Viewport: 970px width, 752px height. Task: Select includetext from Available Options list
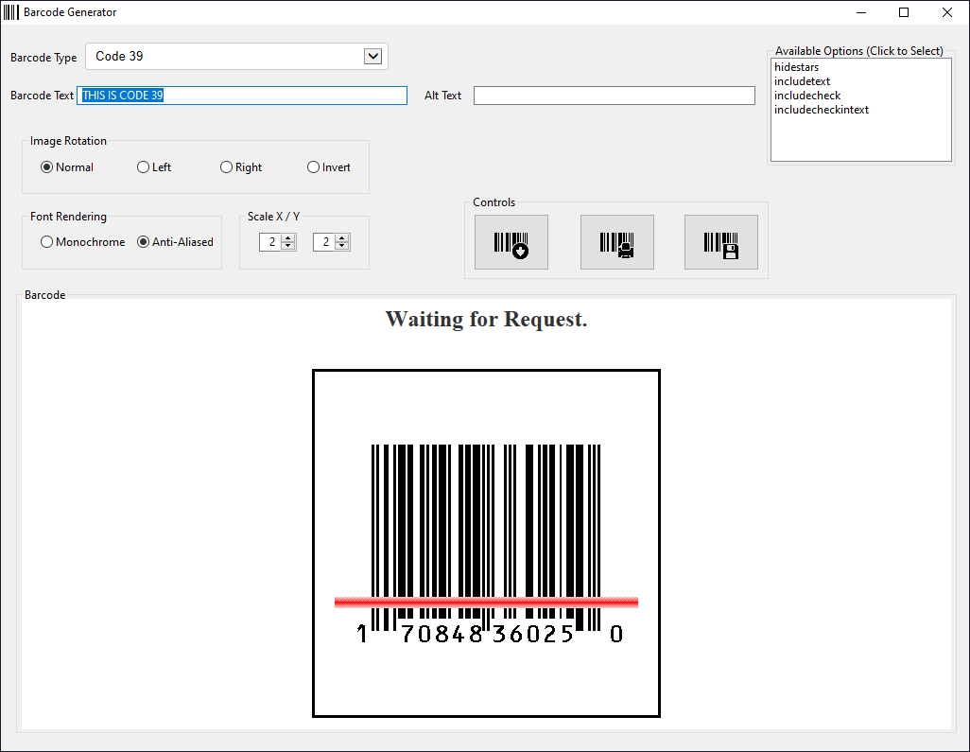pyautogui.click(x=802, y=82)
